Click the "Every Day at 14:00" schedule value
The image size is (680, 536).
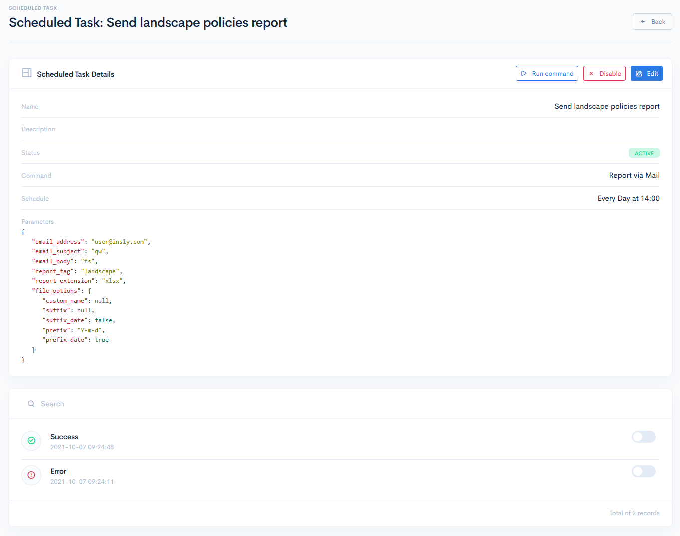click(628, 198)
